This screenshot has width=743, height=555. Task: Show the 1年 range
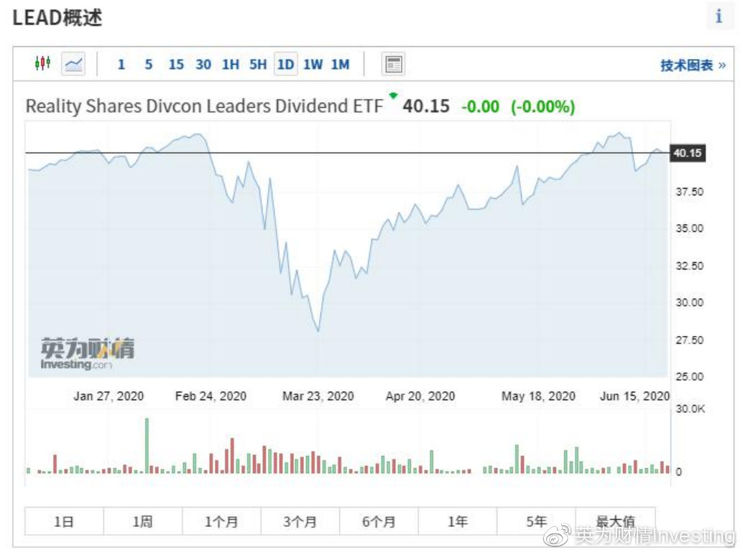click(457, 522)
